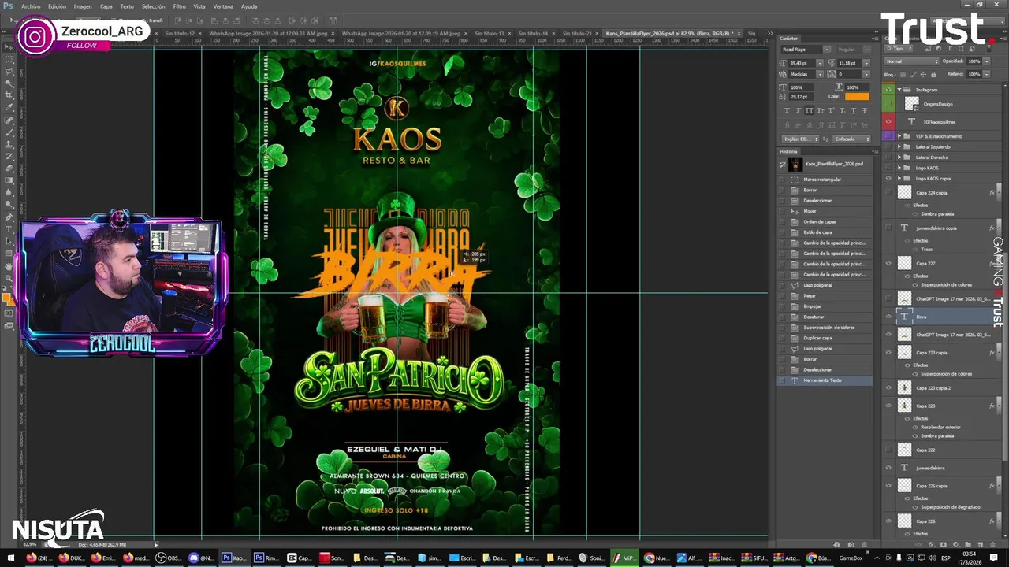1009x567 pixels.
Task: Collapse the Instagram layer group
Action: (x=899, y=90)
